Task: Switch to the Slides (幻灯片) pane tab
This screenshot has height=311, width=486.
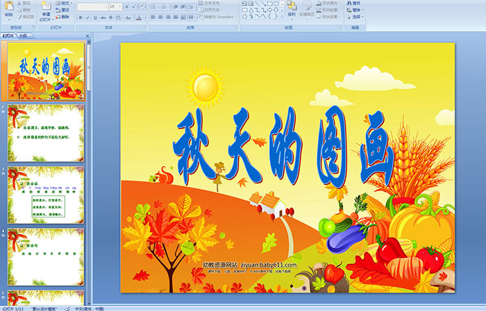Action: point(8,36)
